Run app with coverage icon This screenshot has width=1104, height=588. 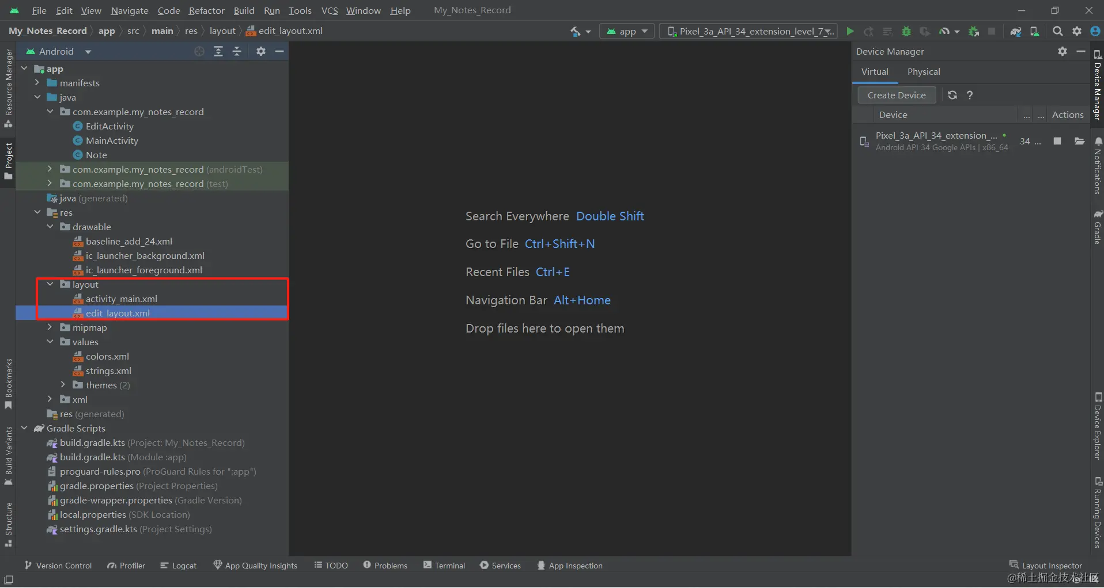coord(925,31)
